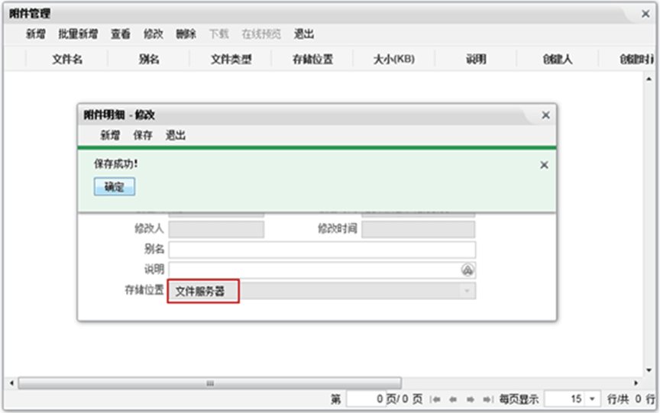Click 新增 in the 附件管理 toolbar
The width and height of the screenshot is (660, 413).
click(35, 34)
